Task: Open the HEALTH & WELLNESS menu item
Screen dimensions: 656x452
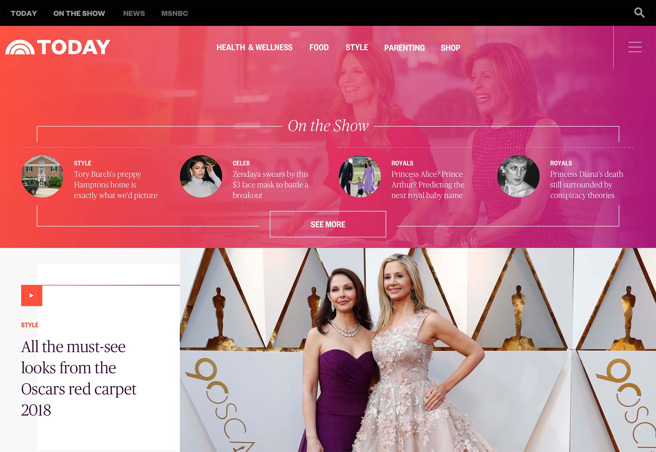Action: click(x=254, y=47)
